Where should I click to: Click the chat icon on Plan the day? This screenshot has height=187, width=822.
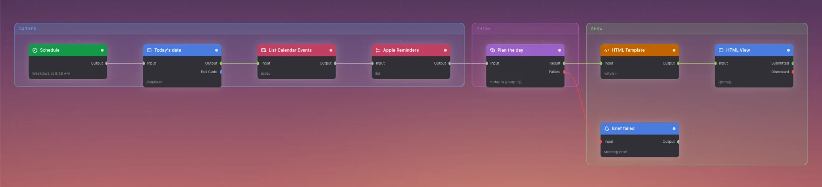click(x=492, y=50)
